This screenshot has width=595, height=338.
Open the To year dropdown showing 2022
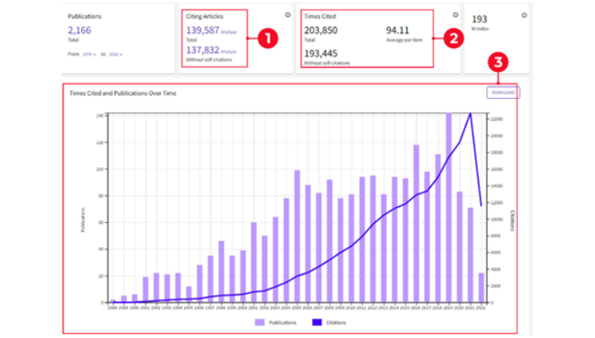pos(116,54)
